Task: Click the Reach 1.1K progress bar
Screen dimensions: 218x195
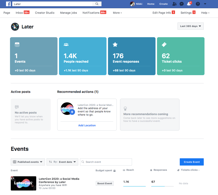Action: [x=134, y=186]
